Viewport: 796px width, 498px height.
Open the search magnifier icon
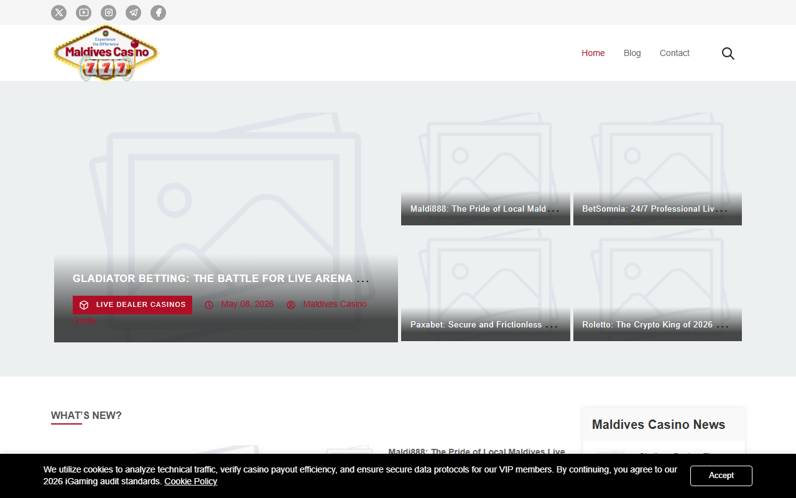(728, 54)
